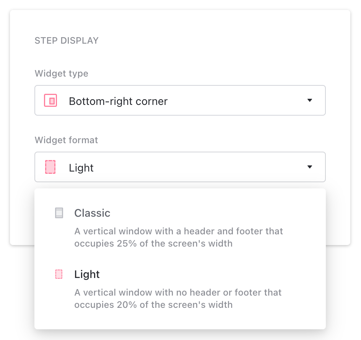
Task: Click the selected "Light" value in Widget format
Action: 81,168
